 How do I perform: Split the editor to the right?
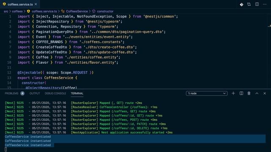click(257, 4)
